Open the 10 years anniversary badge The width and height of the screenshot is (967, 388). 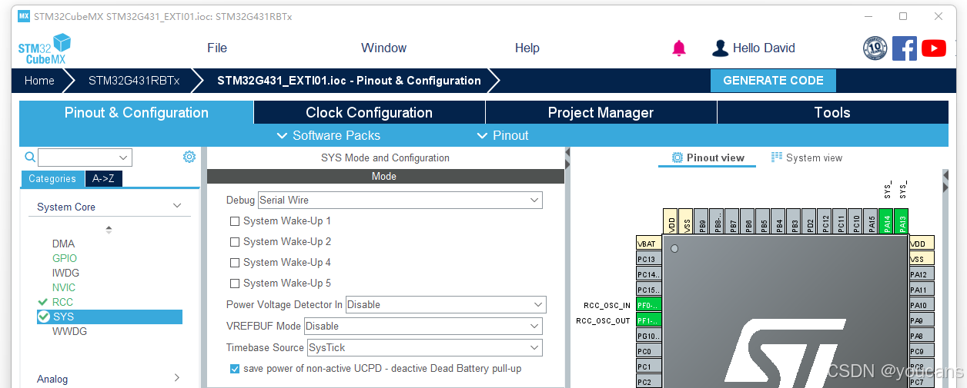point(875,48)
